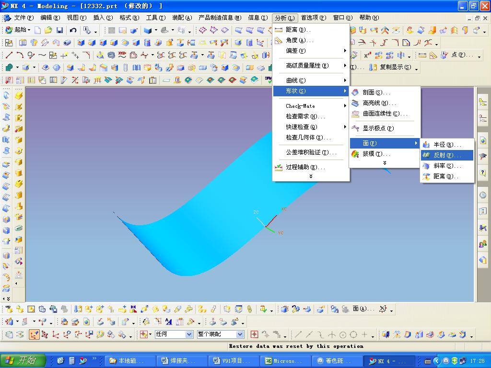Click helix spring curve icon
The width and height of the screenshot is (491, 368).
pyautogui.click(x=111, y=56)
